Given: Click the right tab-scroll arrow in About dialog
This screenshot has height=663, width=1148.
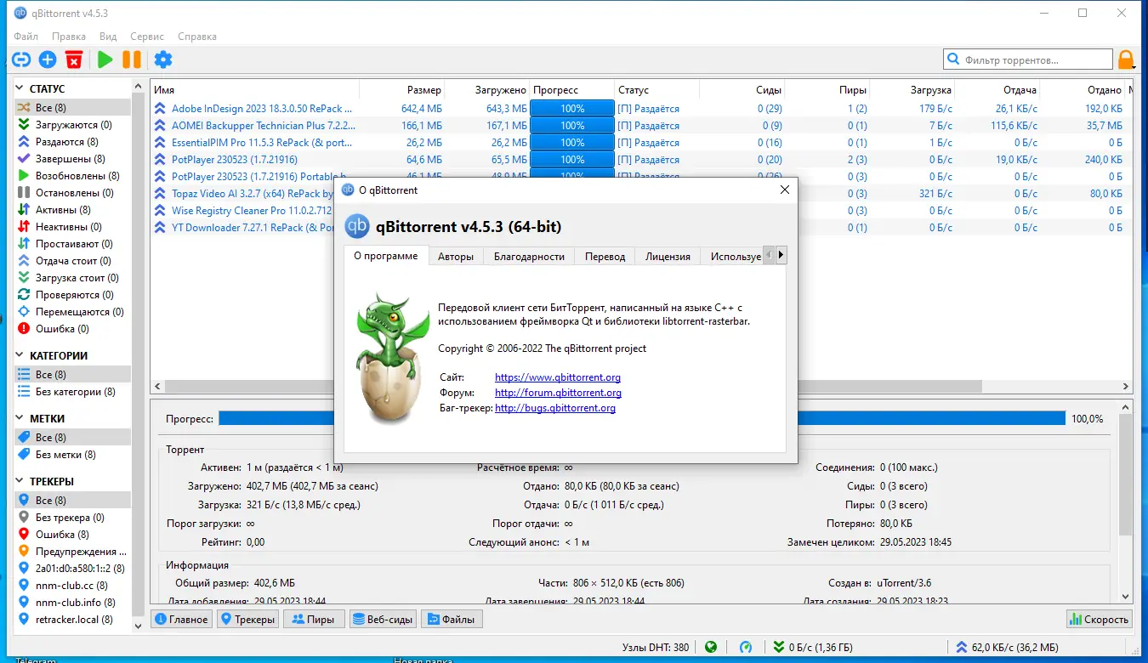Looking at the screenshot, I should pos(781,255).
